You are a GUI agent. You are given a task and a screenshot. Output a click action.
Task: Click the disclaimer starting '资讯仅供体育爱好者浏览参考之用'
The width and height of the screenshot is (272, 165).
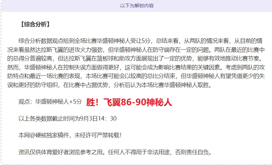115,152
